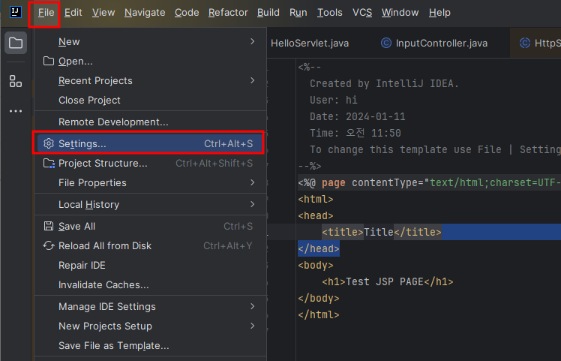The height and width of the screenshot is (361, 561).
Task: Click the gear icon beside Settings
Action: pyautogui.click(x=49, y=143)
